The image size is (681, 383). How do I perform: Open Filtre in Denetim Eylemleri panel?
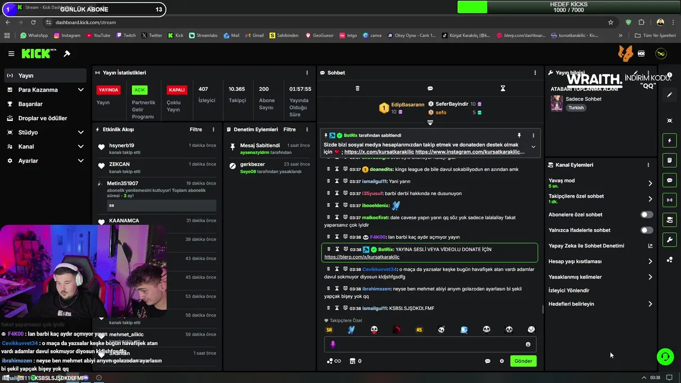point(289,129)
